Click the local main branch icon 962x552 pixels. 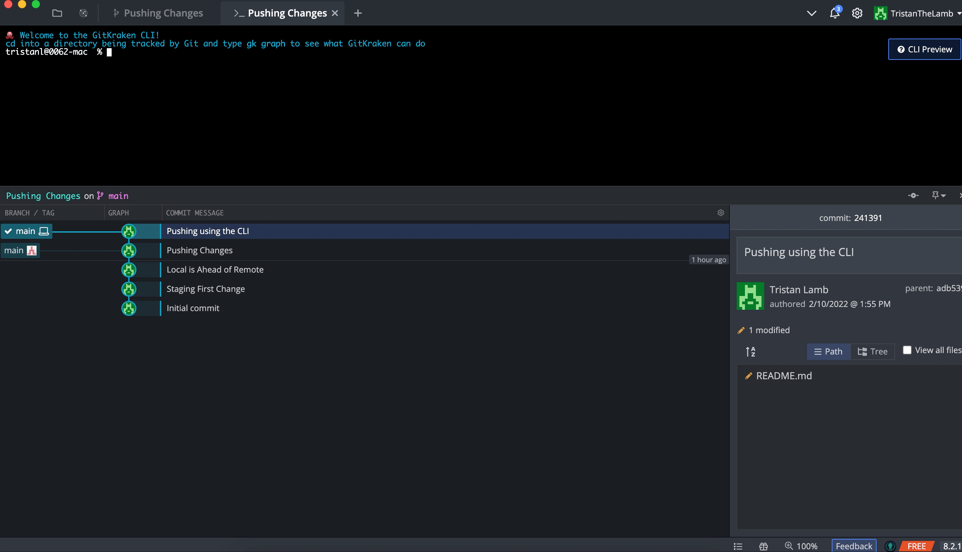[42, 231]
